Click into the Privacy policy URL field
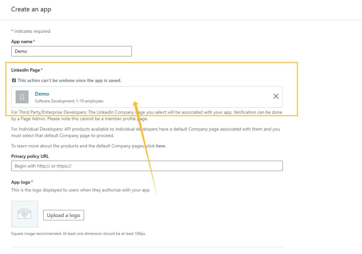Viewport: 362px width, 254px height. tap(147, 166)
